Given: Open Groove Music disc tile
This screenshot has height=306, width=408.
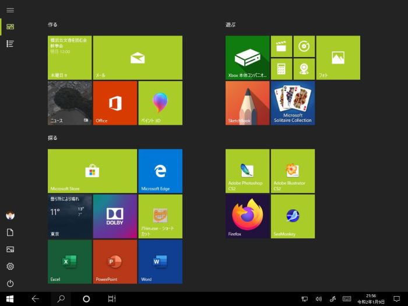Looking at the screenshot, I should 304,46.
